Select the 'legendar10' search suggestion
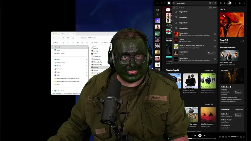The height and width of the screenshot is (141, 251). (x=195, y=28)
